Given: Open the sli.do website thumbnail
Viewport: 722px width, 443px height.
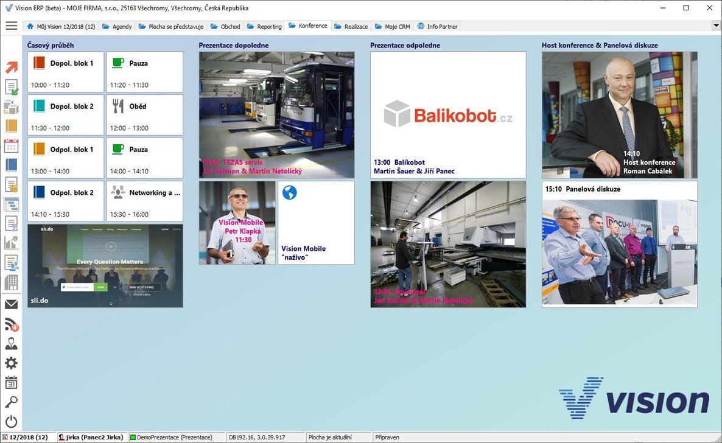Looking at the screenshot, I should pos(105,266).
